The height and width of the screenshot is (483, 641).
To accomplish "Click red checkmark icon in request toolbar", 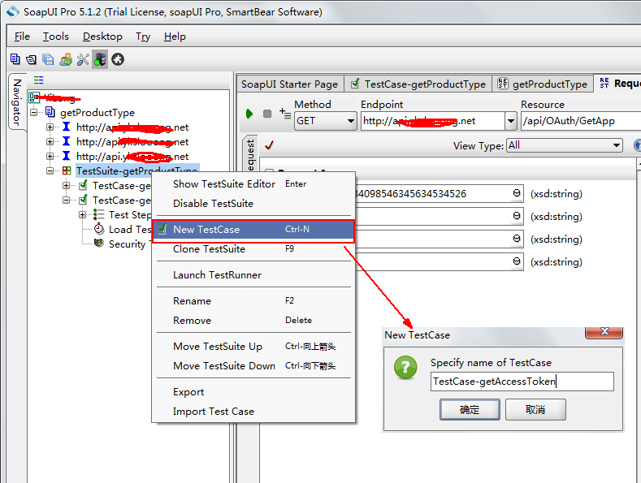I will click(269, 145).
